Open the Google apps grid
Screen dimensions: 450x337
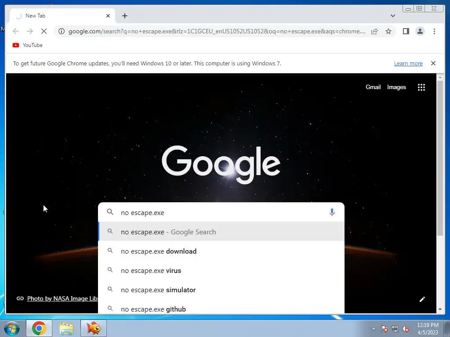(x=421, y=87)
